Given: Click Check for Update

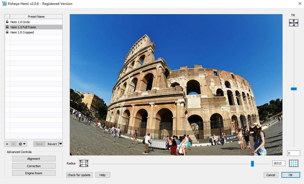Looking at the screenshot, I should coord(79,175).
